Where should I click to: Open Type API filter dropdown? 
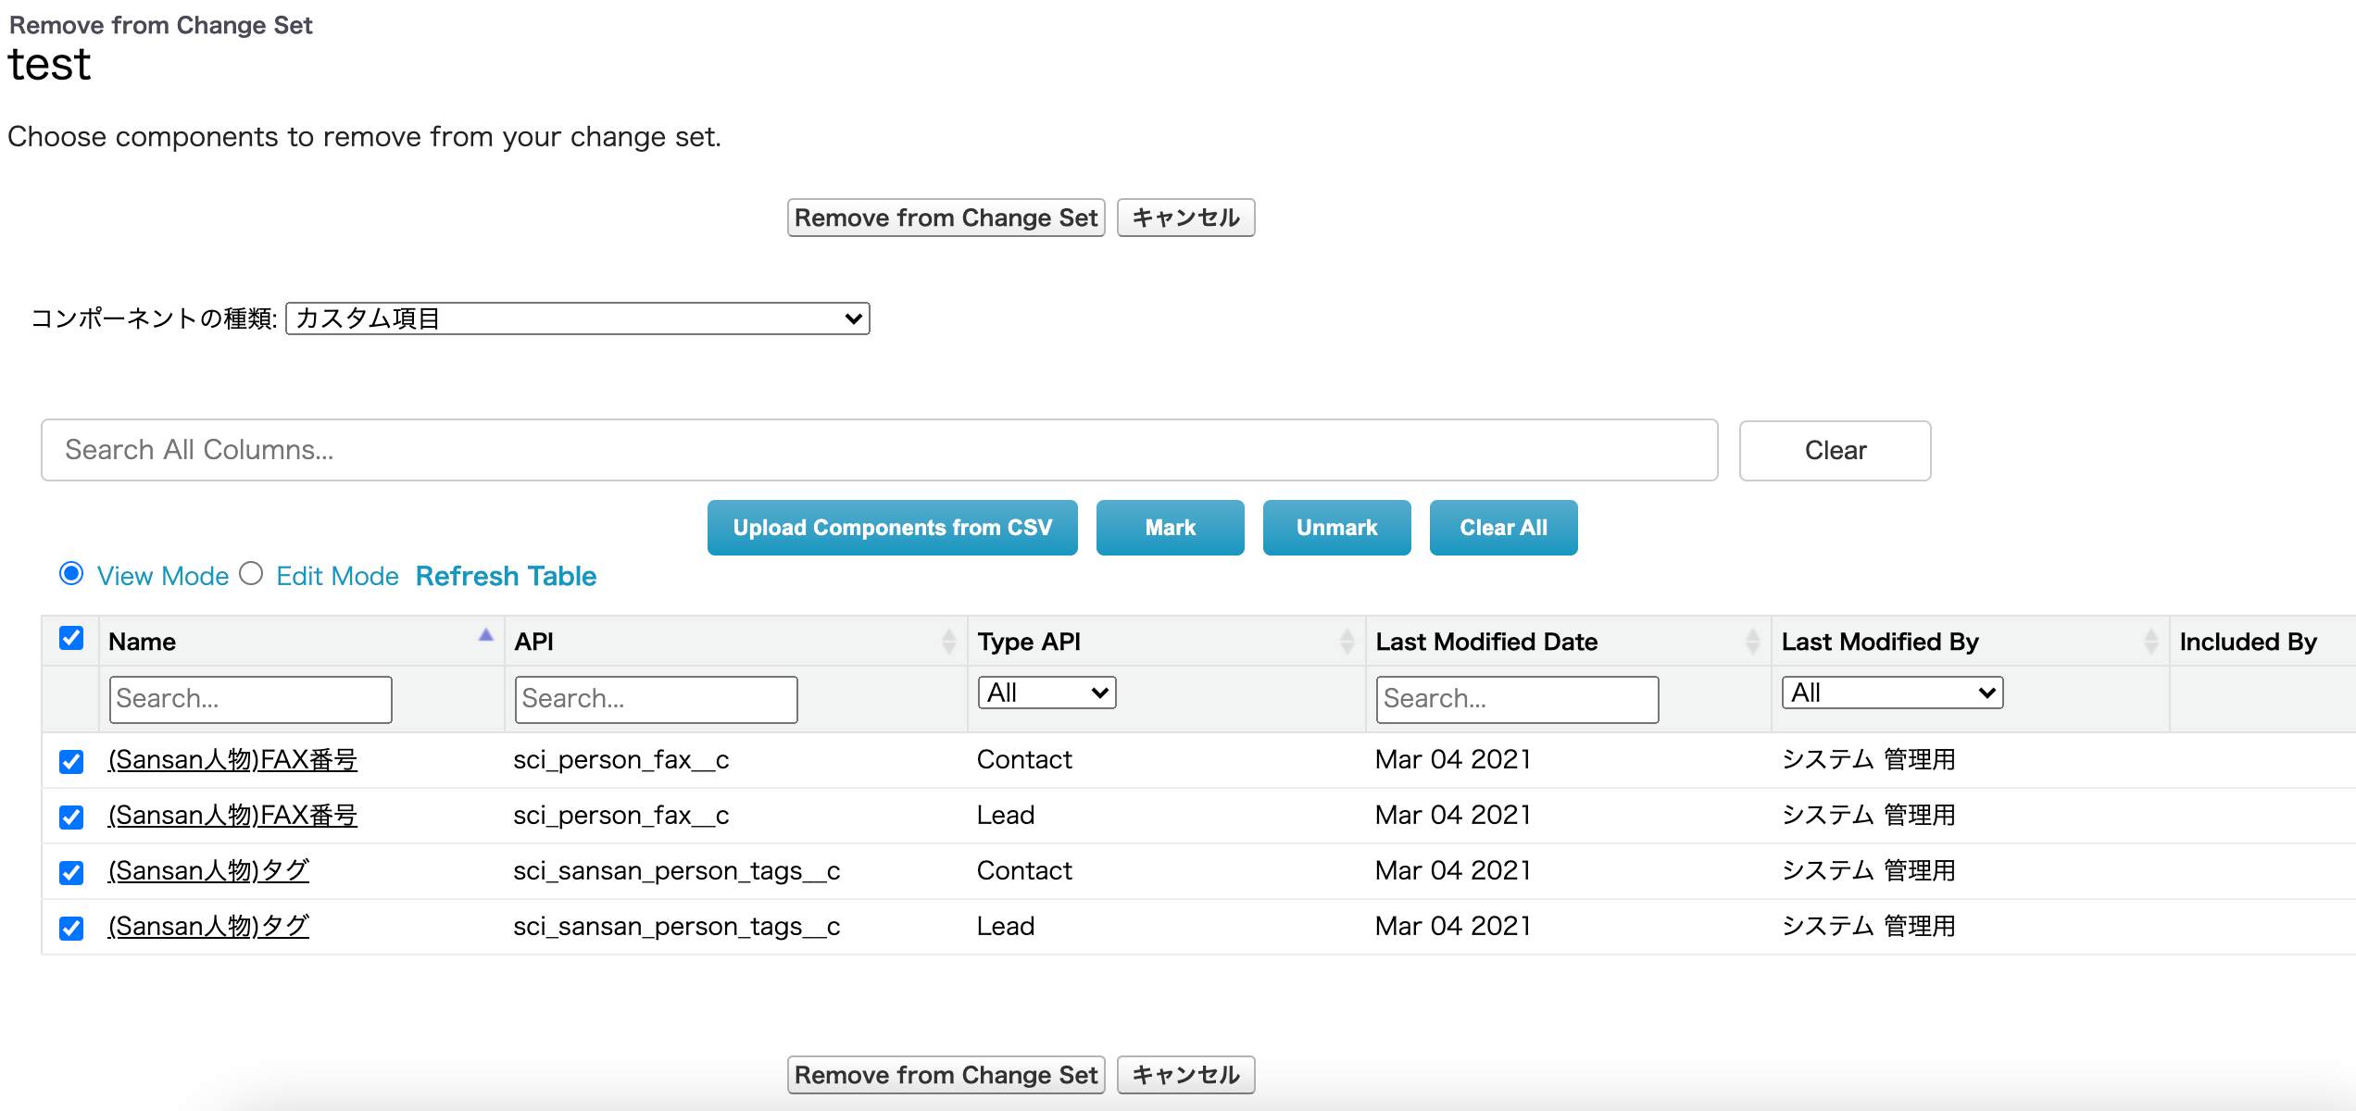pyautogui.click(x=1046, y=693)
